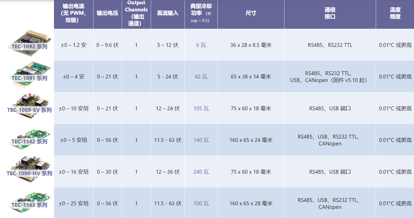Click the ±0 – 16 安培 current cell
Image resolution: width=414 pixels, height=218 pixels.
point(74,172)
